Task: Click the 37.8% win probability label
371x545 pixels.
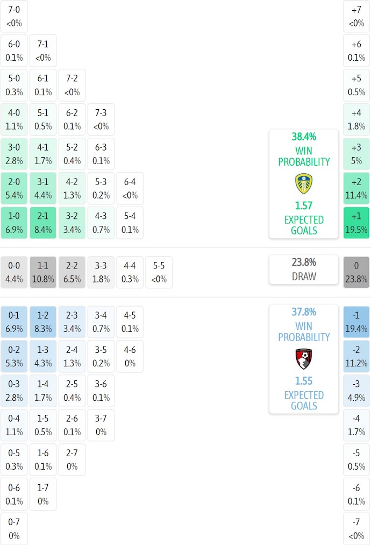Action: coord(304,312)
